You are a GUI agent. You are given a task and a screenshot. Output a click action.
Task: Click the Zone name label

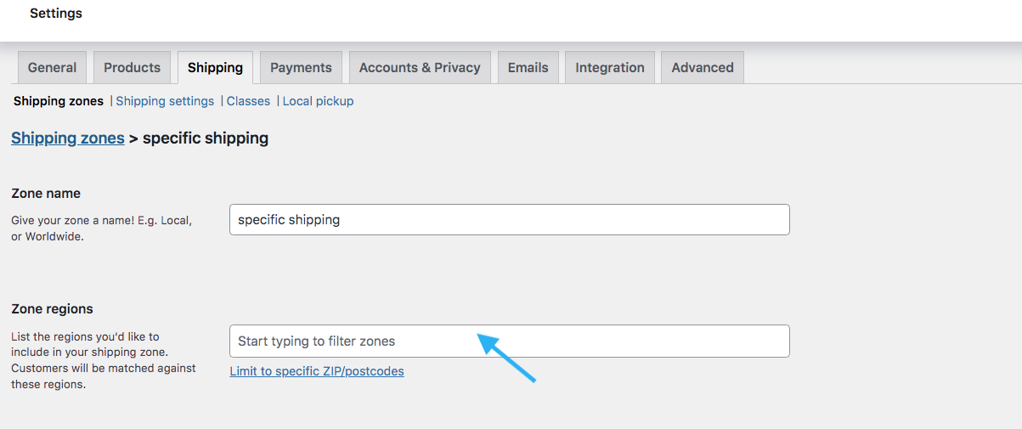point(46,194)
